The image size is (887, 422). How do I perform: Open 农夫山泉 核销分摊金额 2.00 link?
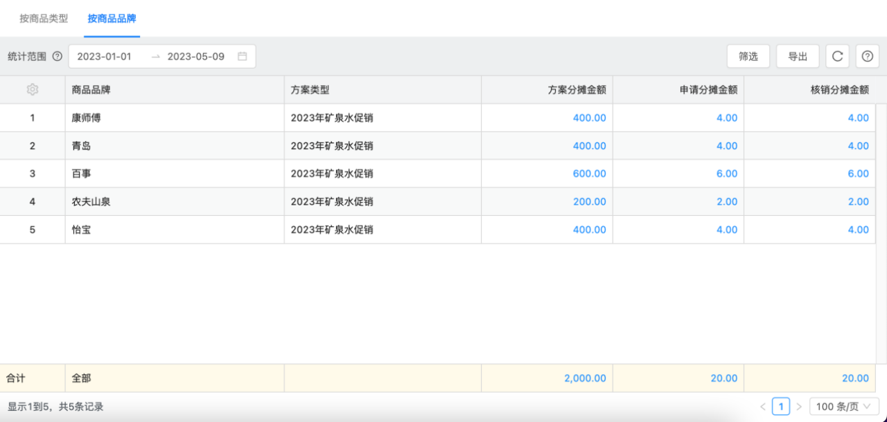859,202
